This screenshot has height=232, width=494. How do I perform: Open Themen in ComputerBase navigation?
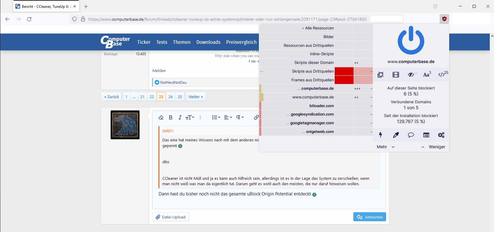tap(182, 42)
